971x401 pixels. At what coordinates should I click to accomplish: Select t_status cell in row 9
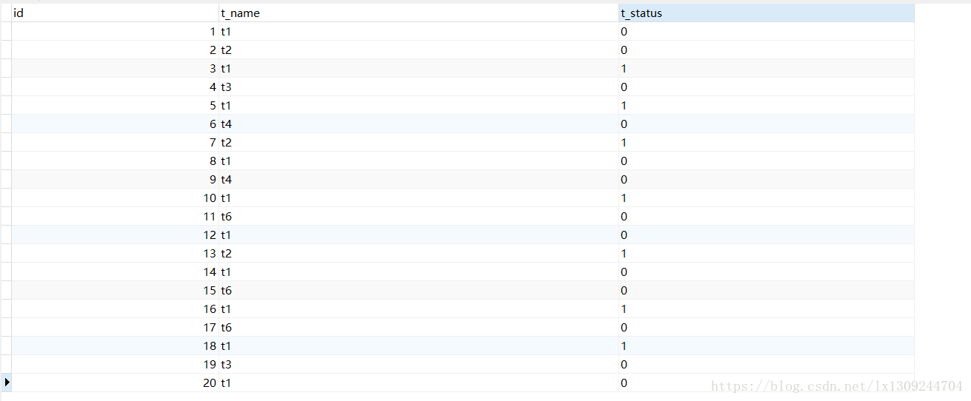tap(767, 180)
